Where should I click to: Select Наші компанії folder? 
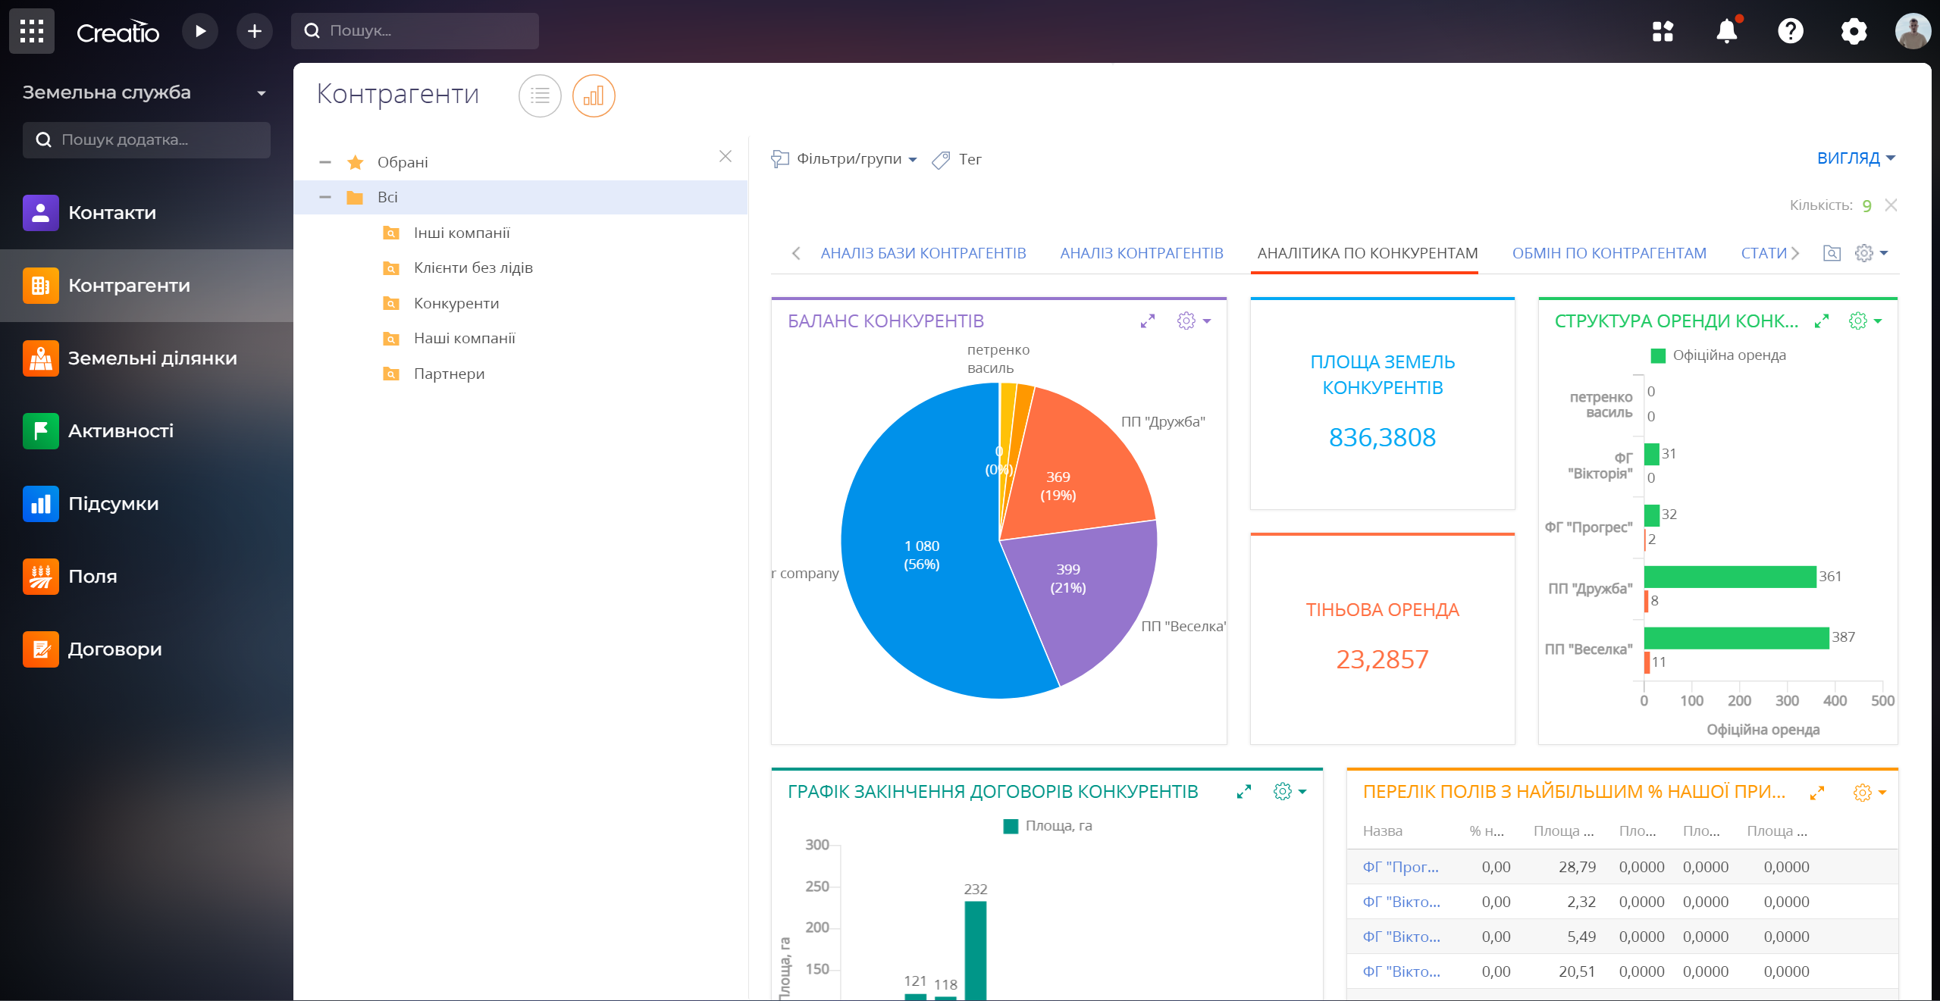pyautogui.click(x=464, y=338)
